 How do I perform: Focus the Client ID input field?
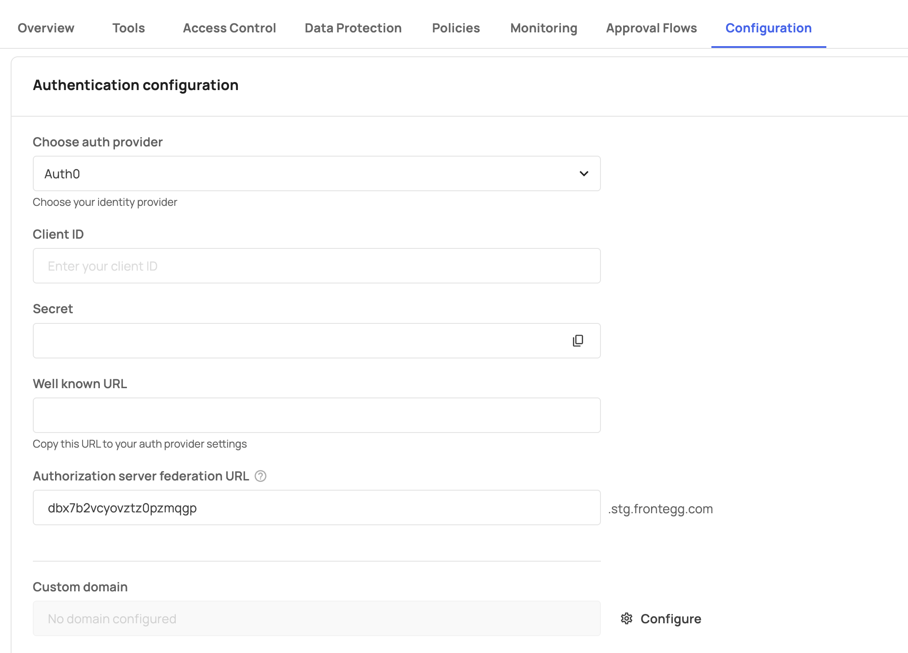316,266
